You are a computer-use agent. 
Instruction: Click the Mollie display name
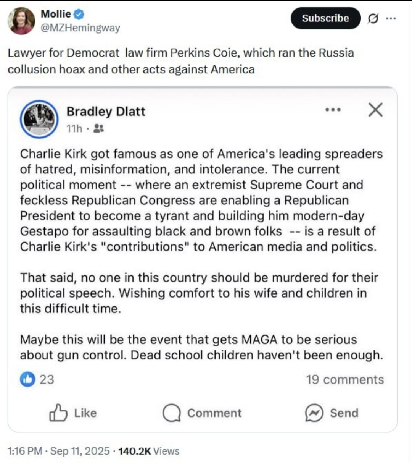click(56, 14)
